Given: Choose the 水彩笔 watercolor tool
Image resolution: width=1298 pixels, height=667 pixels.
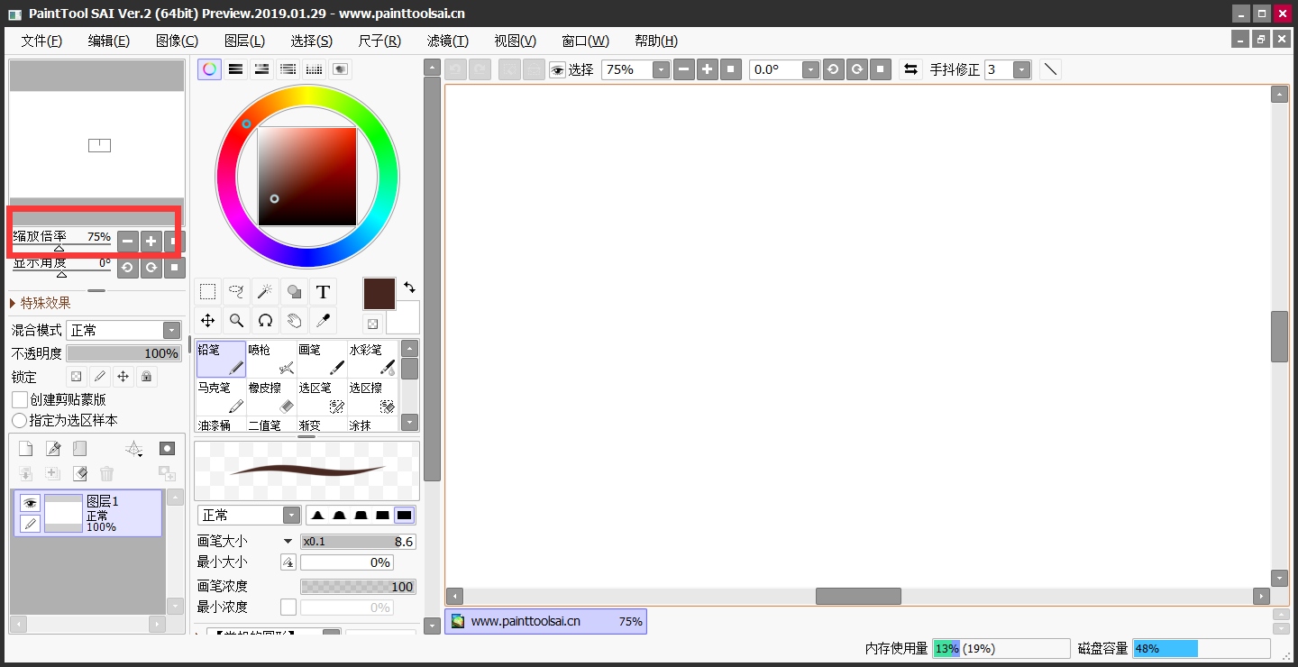Looking at the screenshot, I should [372, 359].
